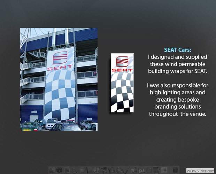This screenshot has width=216, height=174.
Task: Click the Trash icon in dock
Action: 175,170
